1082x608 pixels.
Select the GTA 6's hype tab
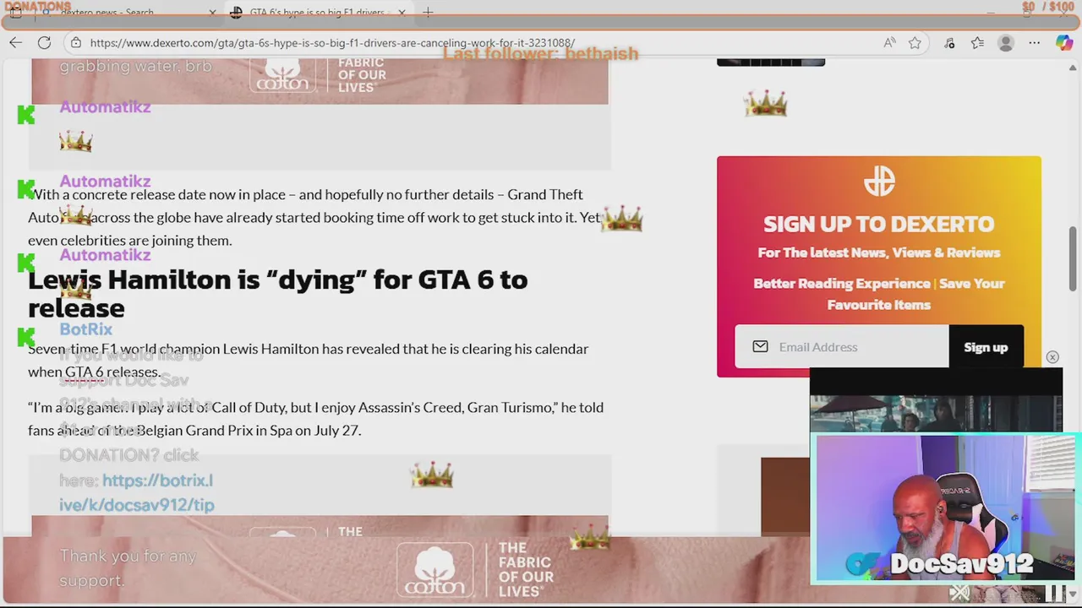coord(317,13)
